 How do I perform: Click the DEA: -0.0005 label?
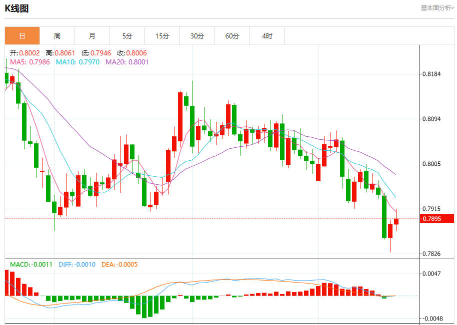coord(119,265)
